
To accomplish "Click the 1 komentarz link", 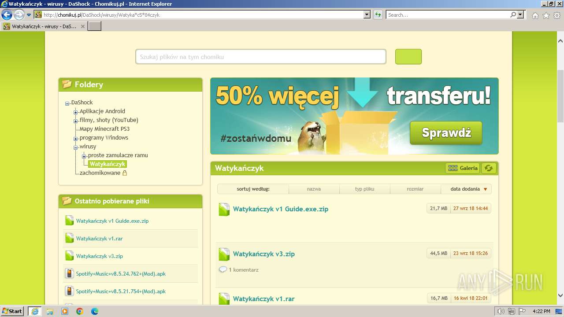I will (243, 269).
